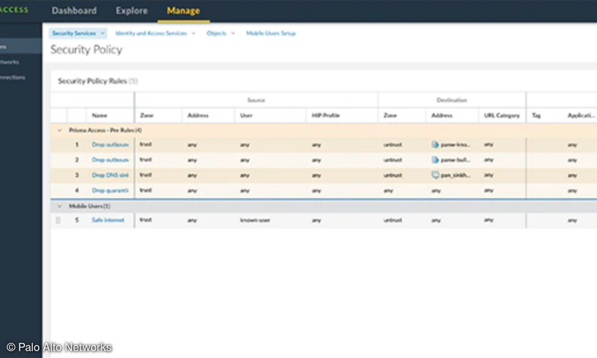Viewport: 597px width, 358px height.
Task: Collapse the Prisma Access Pre Rules group
Action: click(x=60, y=130)
